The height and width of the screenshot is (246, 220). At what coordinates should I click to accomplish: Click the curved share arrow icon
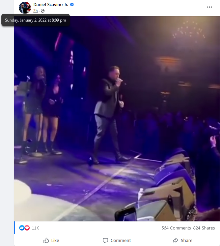175,240
